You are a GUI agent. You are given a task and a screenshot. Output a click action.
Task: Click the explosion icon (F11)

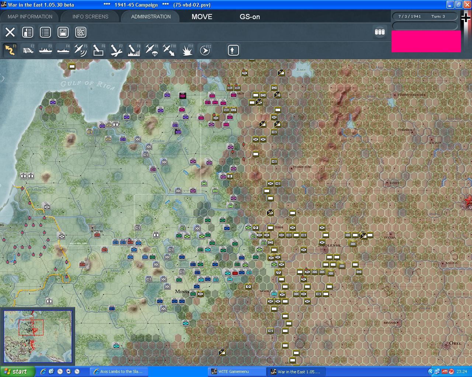187,50
